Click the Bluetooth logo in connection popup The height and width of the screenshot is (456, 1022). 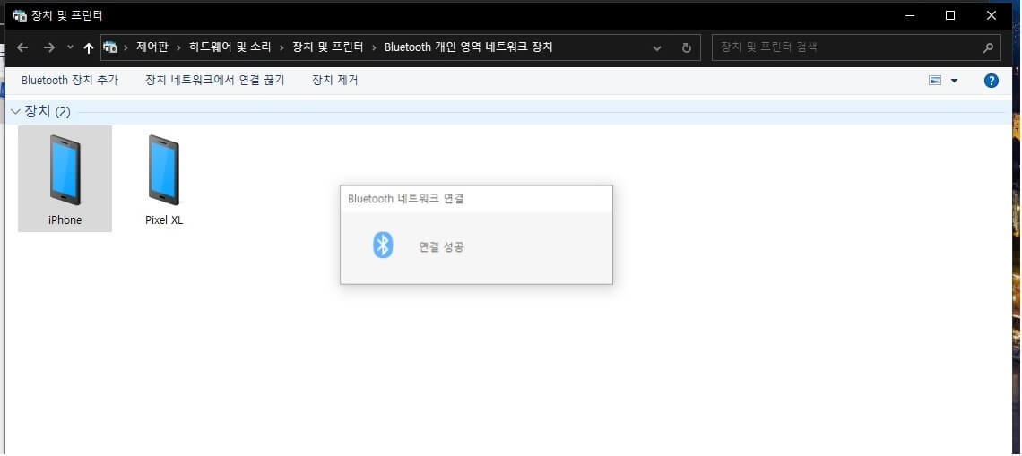coord(383,245)
